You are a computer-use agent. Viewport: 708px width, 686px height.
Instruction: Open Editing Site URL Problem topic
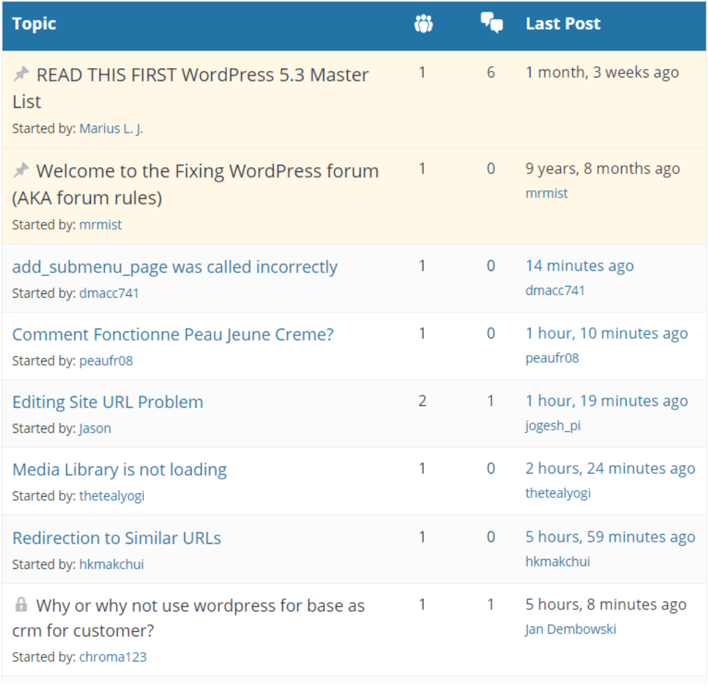[108, 402]
